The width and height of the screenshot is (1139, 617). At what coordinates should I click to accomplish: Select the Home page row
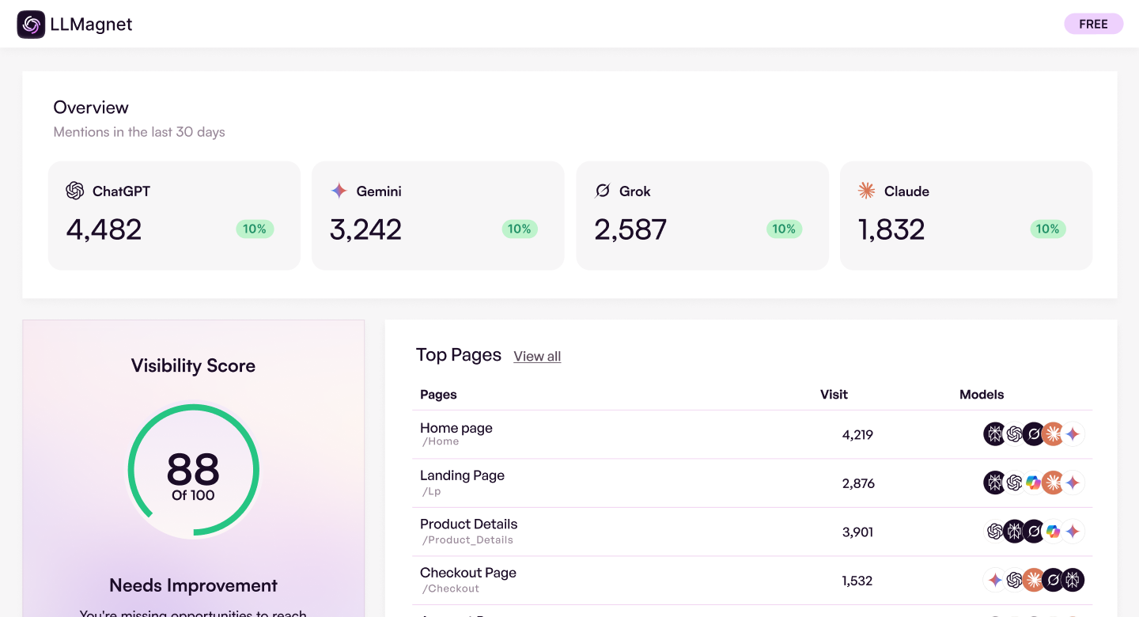coord(456,428)
